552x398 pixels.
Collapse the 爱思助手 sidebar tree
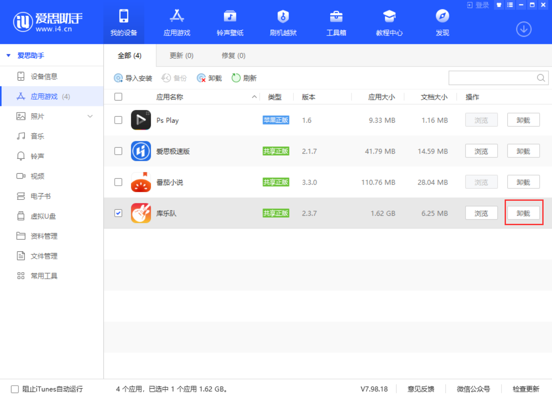[x=8, y=55]
